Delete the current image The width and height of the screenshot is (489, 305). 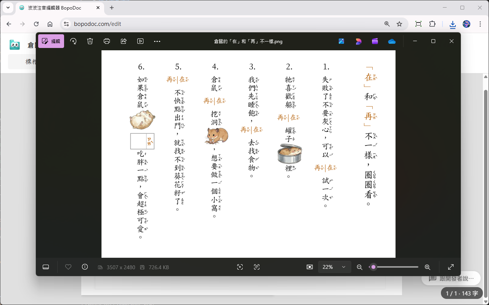coord(90,41)
